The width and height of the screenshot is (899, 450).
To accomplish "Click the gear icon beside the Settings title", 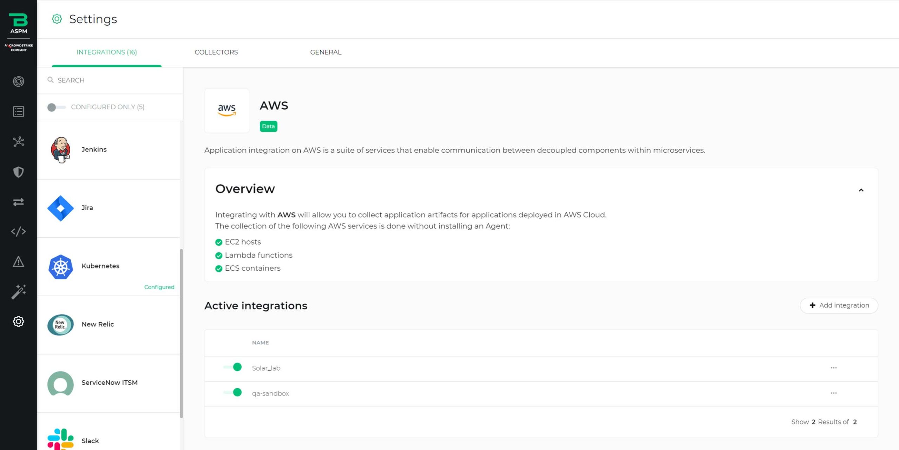I will (x=57, y=19).
